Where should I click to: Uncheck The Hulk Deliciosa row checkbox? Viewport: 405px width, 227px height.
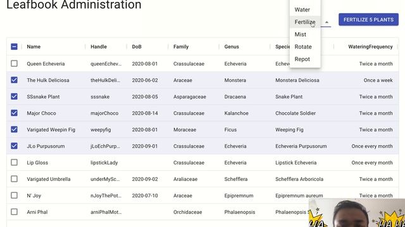pos(14,80)
